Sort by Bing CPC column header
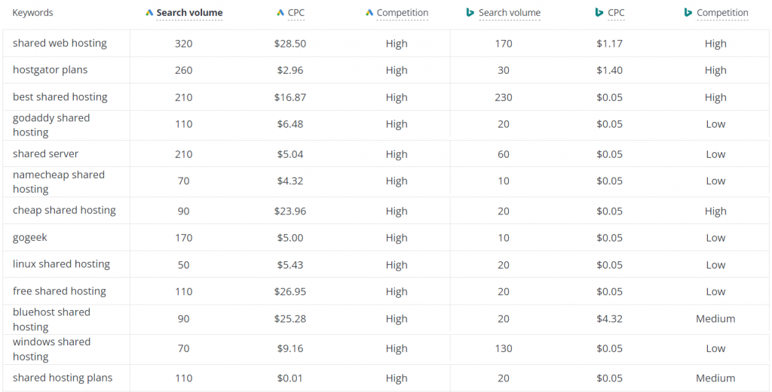Screen dimensions: 772x392 (616, 13)
